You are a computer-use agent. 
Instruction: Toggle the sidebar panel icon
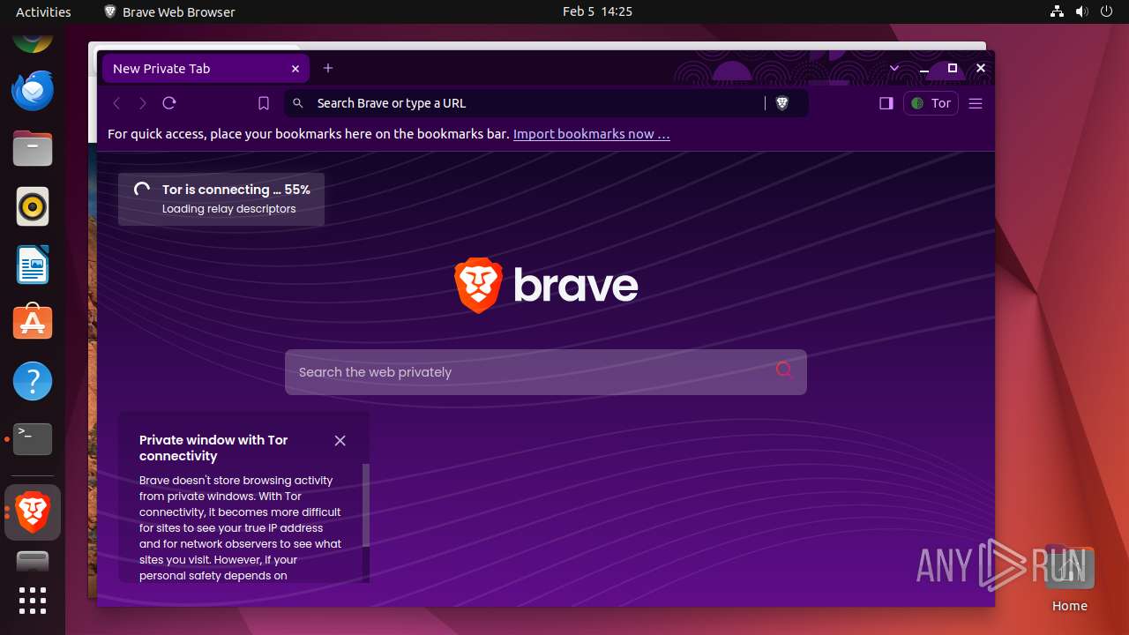(x=886, y=103)
